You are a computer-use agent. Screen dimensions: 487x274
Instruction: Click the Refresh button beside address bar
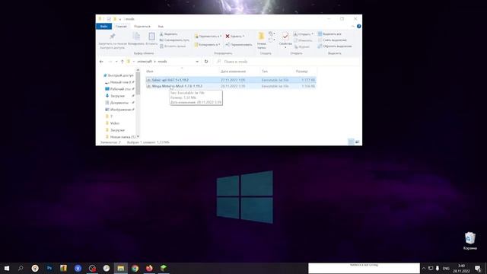pos(206,62)
